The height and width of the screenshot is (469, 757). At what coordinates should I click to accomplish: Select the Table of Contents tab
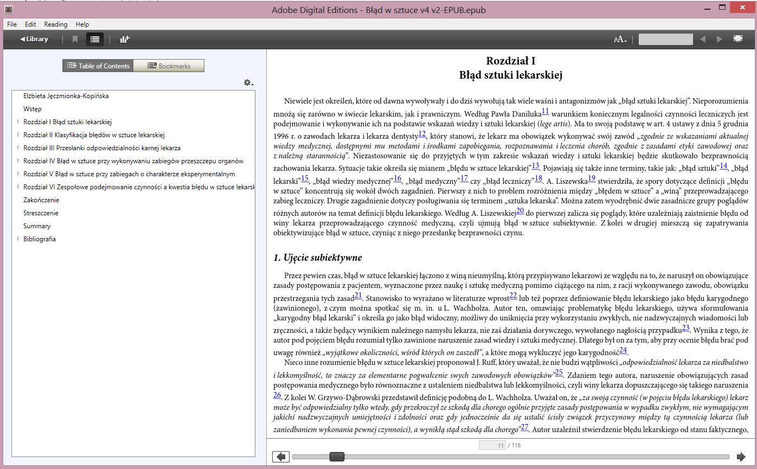coord(98,66)
